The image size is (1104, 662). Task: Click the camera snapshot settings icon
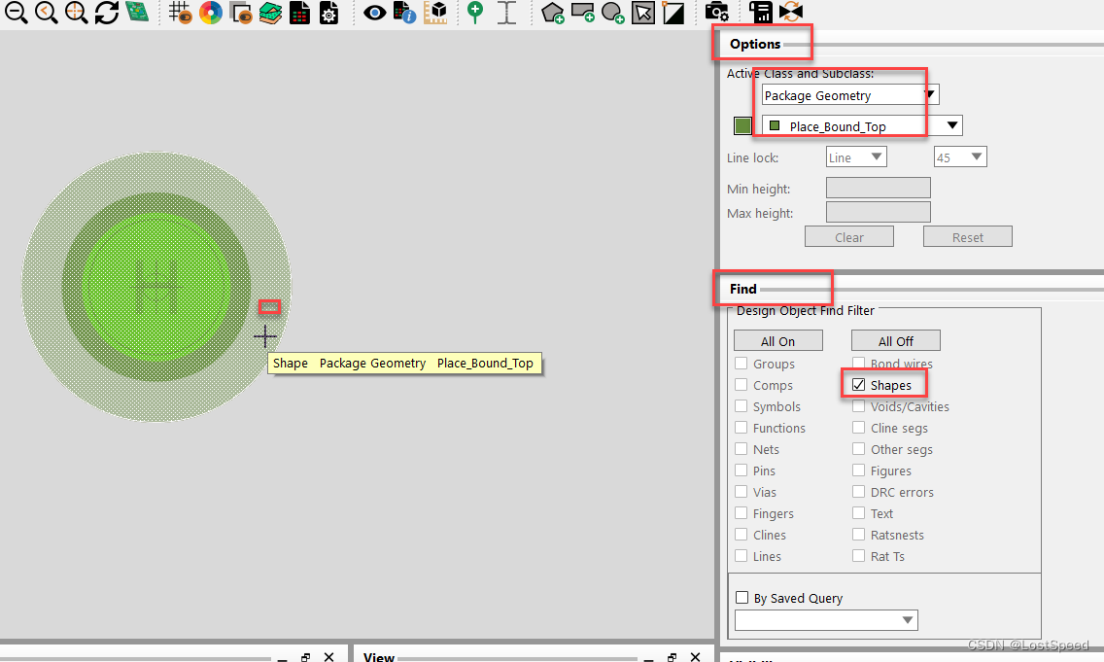point(716,13)
